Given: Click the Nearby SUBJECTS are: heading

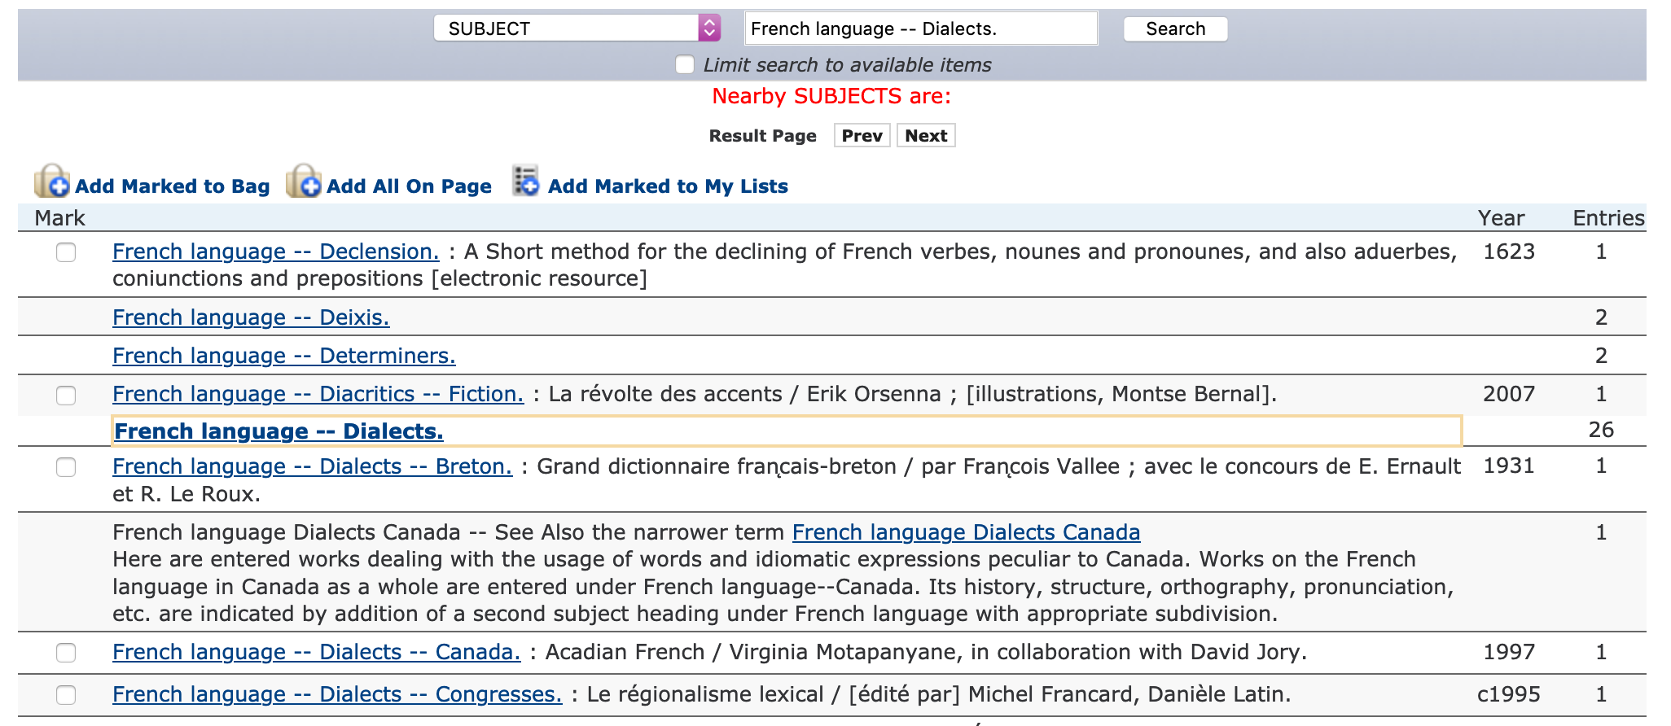Looking at the screenshot, I should tap(831, 96).
